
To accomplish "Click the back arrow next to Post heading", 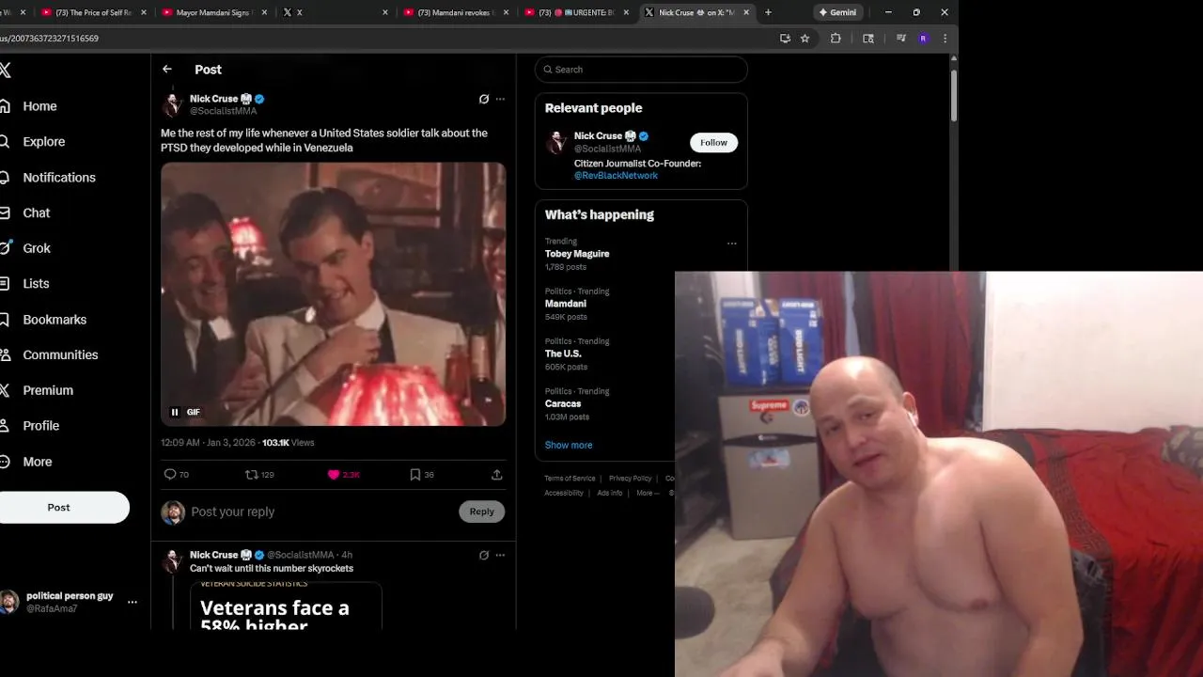I will [x=167, y=70].
